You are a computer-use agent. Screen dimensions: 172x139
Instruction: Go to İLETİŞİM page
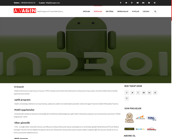[x=146, y=11]
